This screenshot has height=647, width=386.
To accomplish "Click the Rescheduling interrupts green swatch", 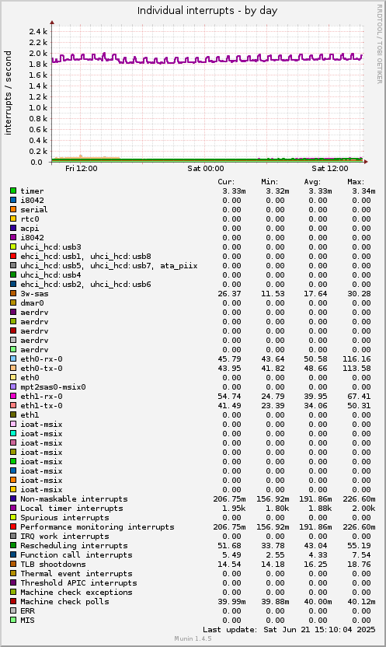I will [x=13, y=545].
